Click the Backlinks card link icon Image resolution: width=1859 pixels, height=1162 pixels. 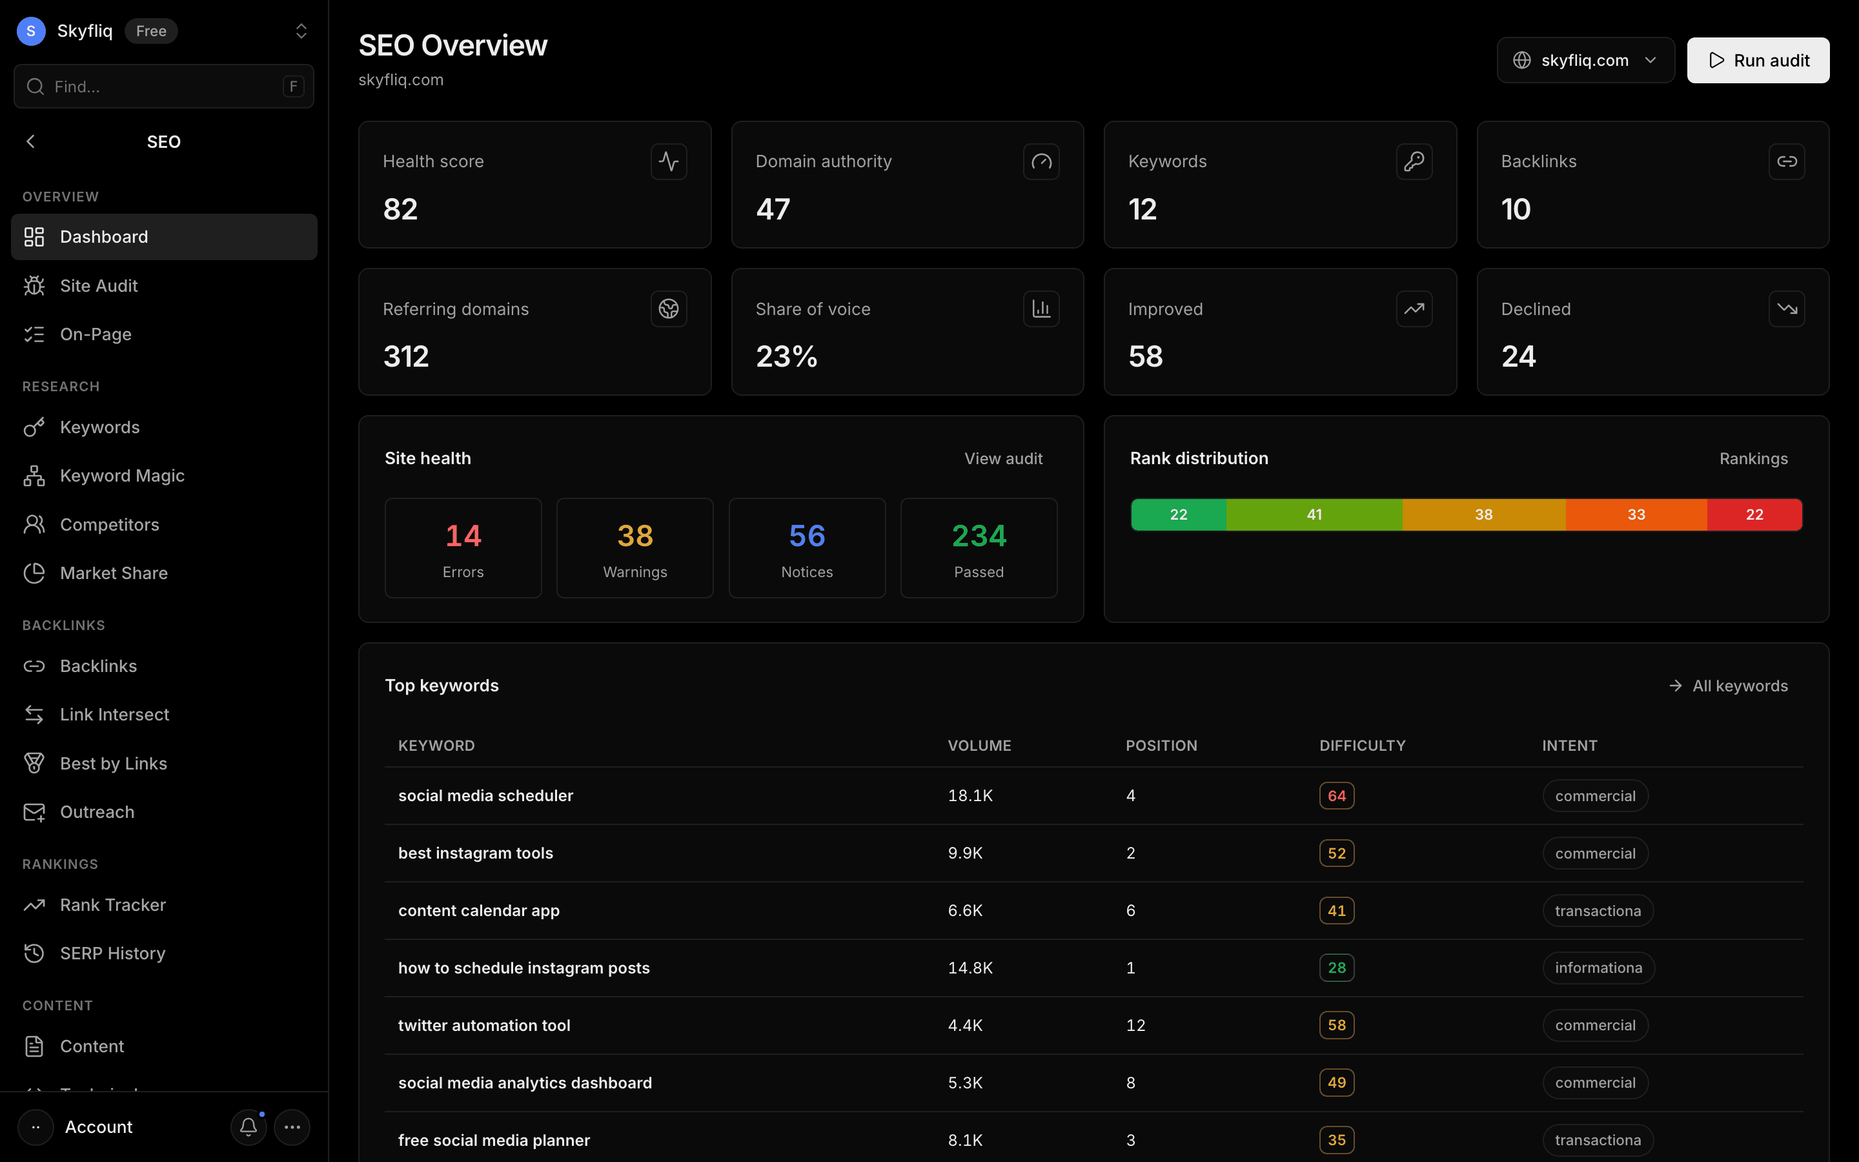(1787, 161)
